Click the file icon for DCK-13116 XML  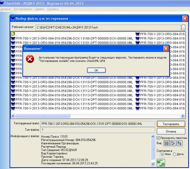[x=13, y=108]
